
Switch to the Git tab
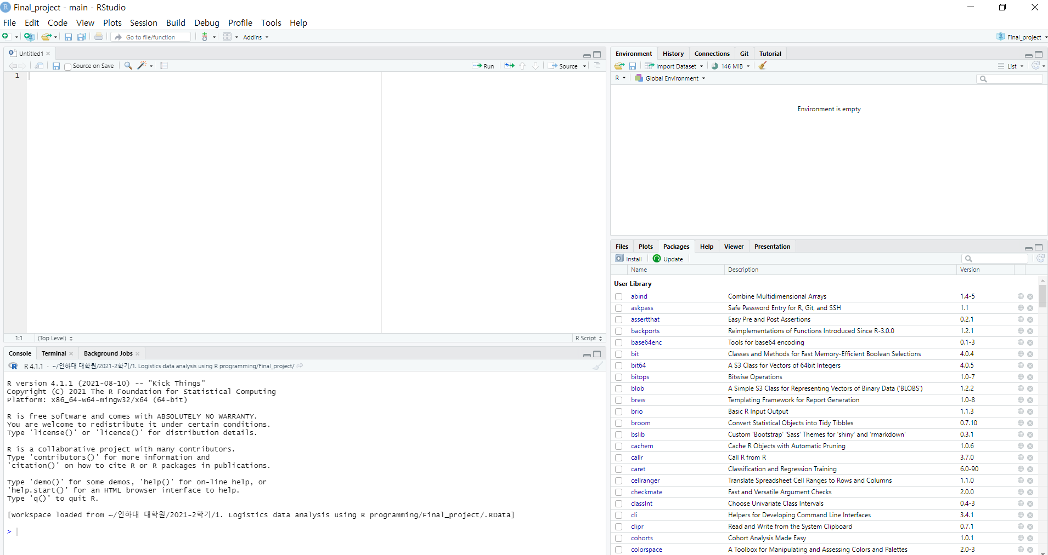click(744, 54)
